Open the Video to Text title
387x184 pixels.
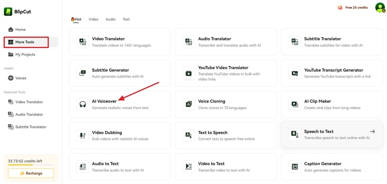coord(211,163)
